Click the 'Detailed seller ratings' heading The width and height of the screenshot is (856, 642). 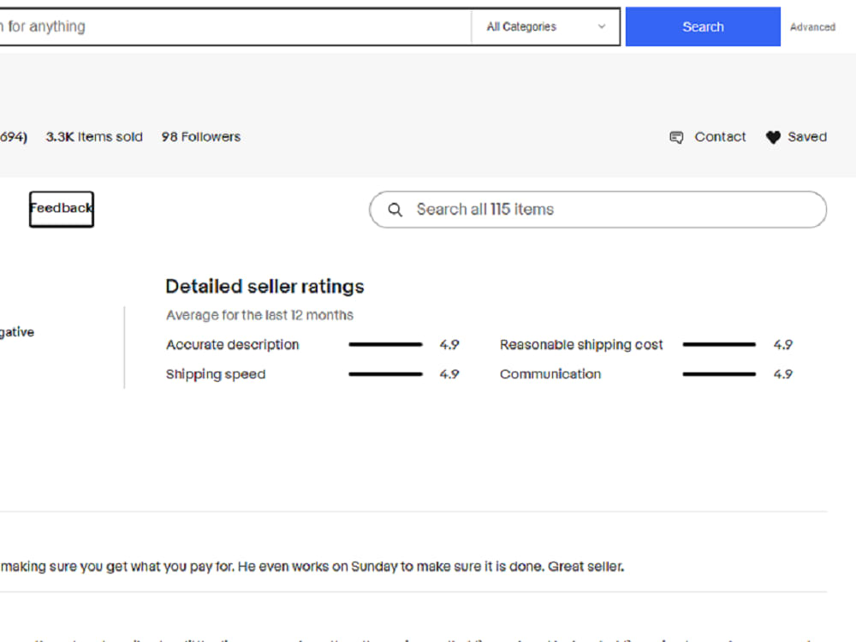click(265, 287)
